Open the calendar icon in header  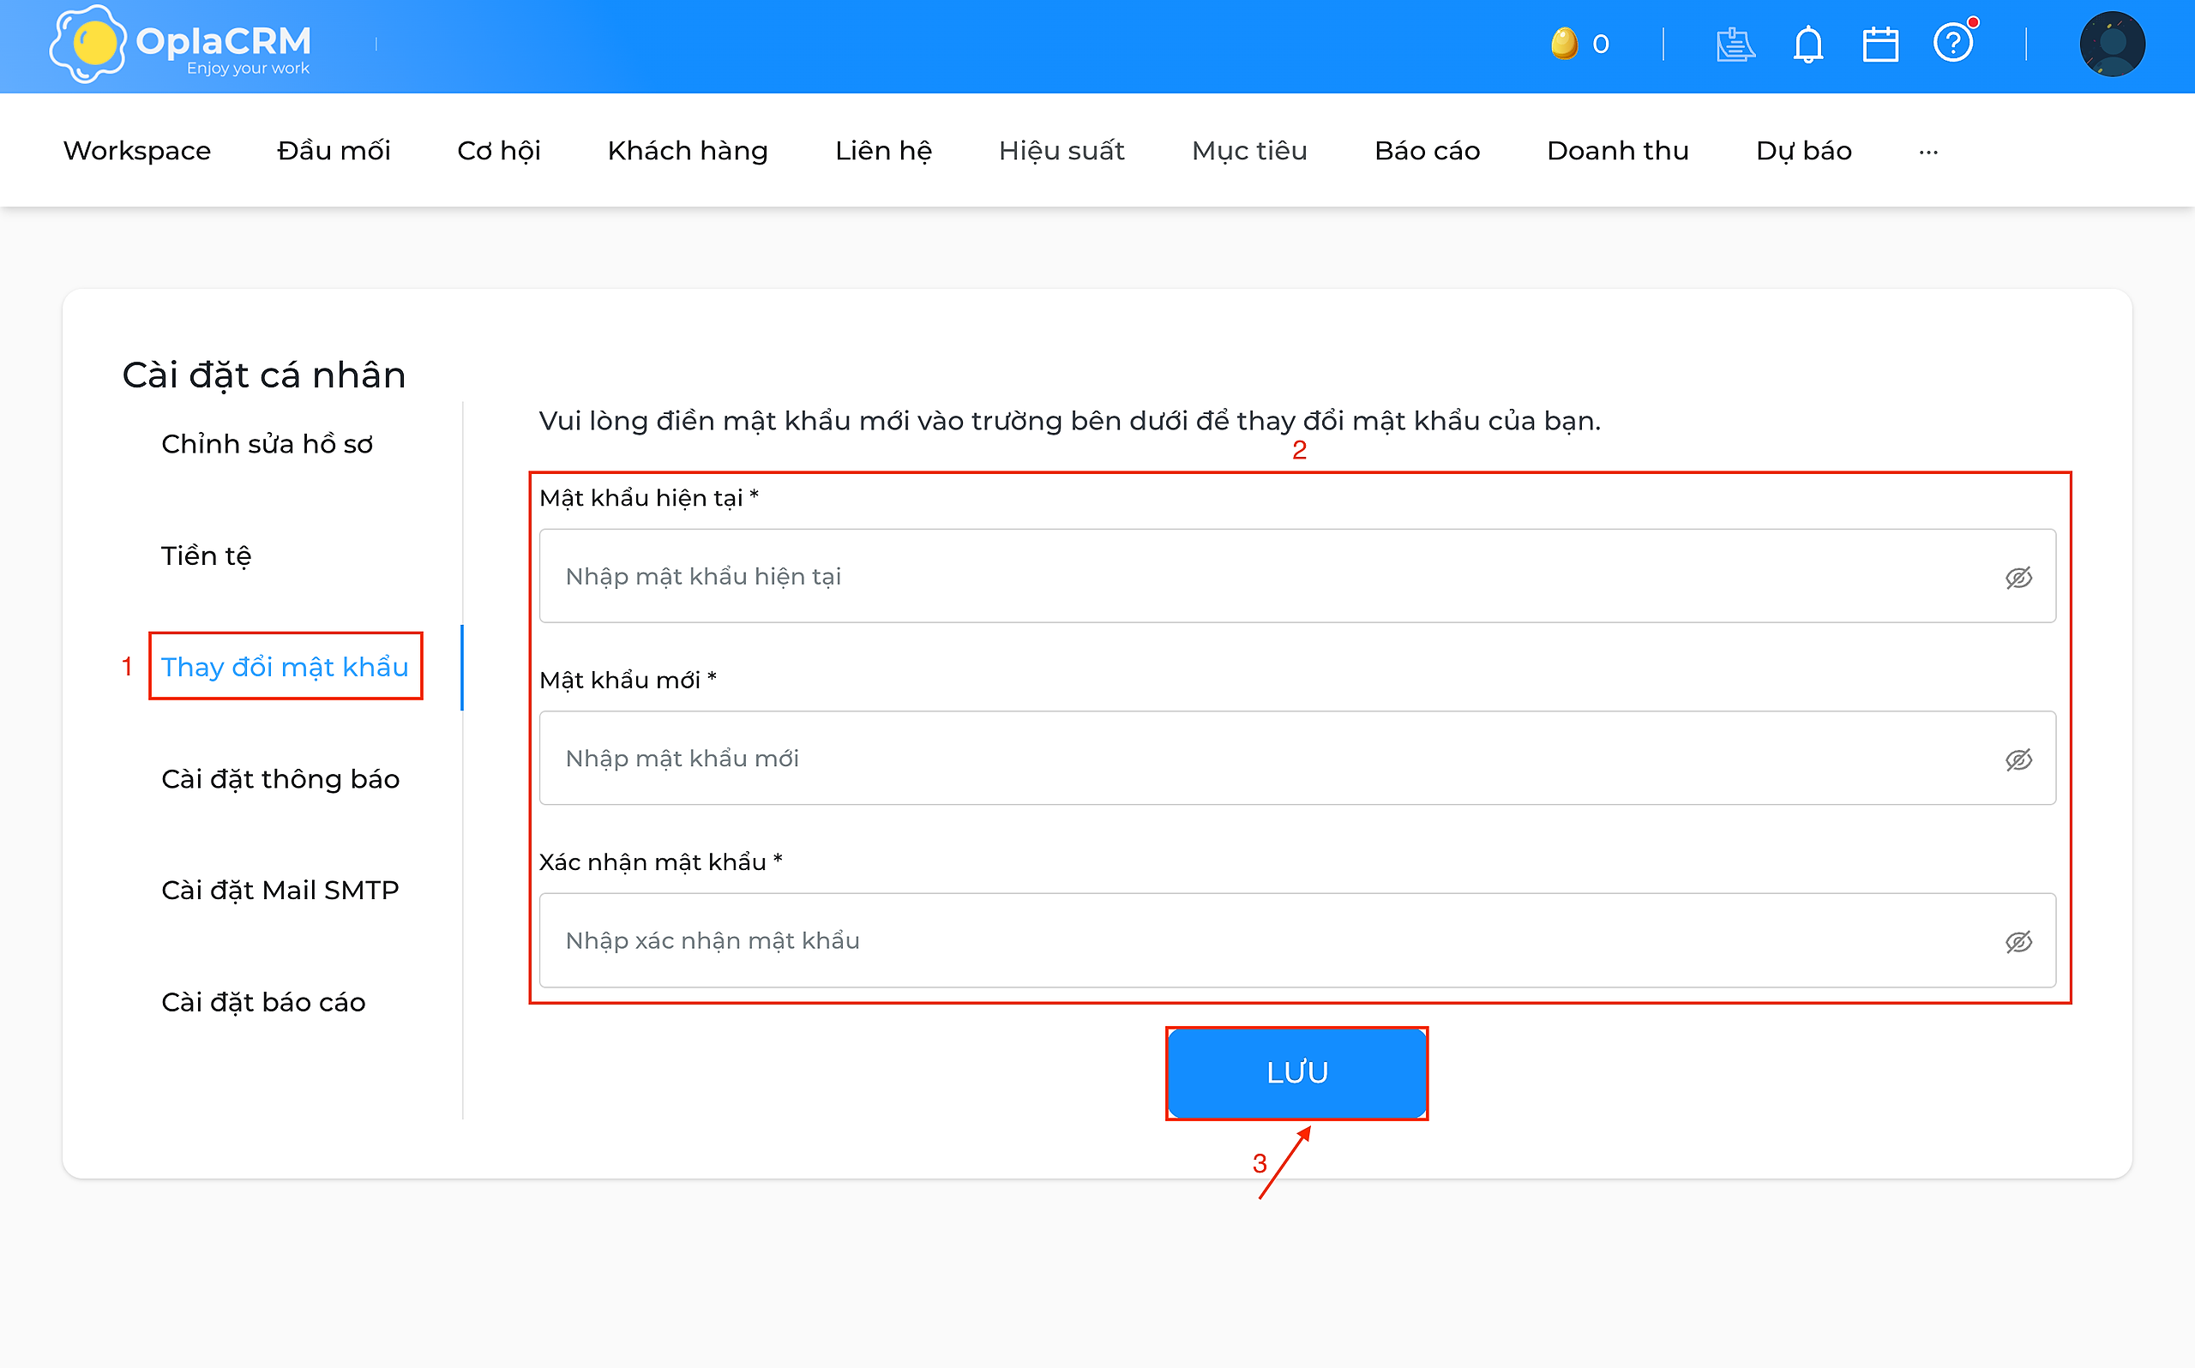pos(1880,45)
